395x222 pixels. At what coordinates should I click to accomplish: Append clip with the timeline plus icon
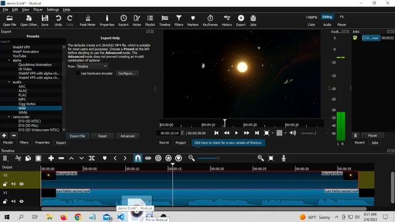[51, 158]
